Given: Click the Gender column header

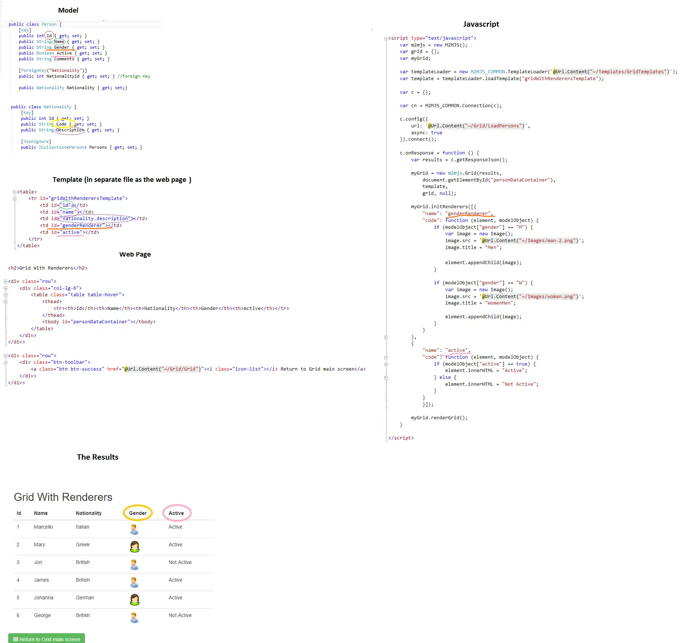Looking at the screenshot, I should 138,513.
